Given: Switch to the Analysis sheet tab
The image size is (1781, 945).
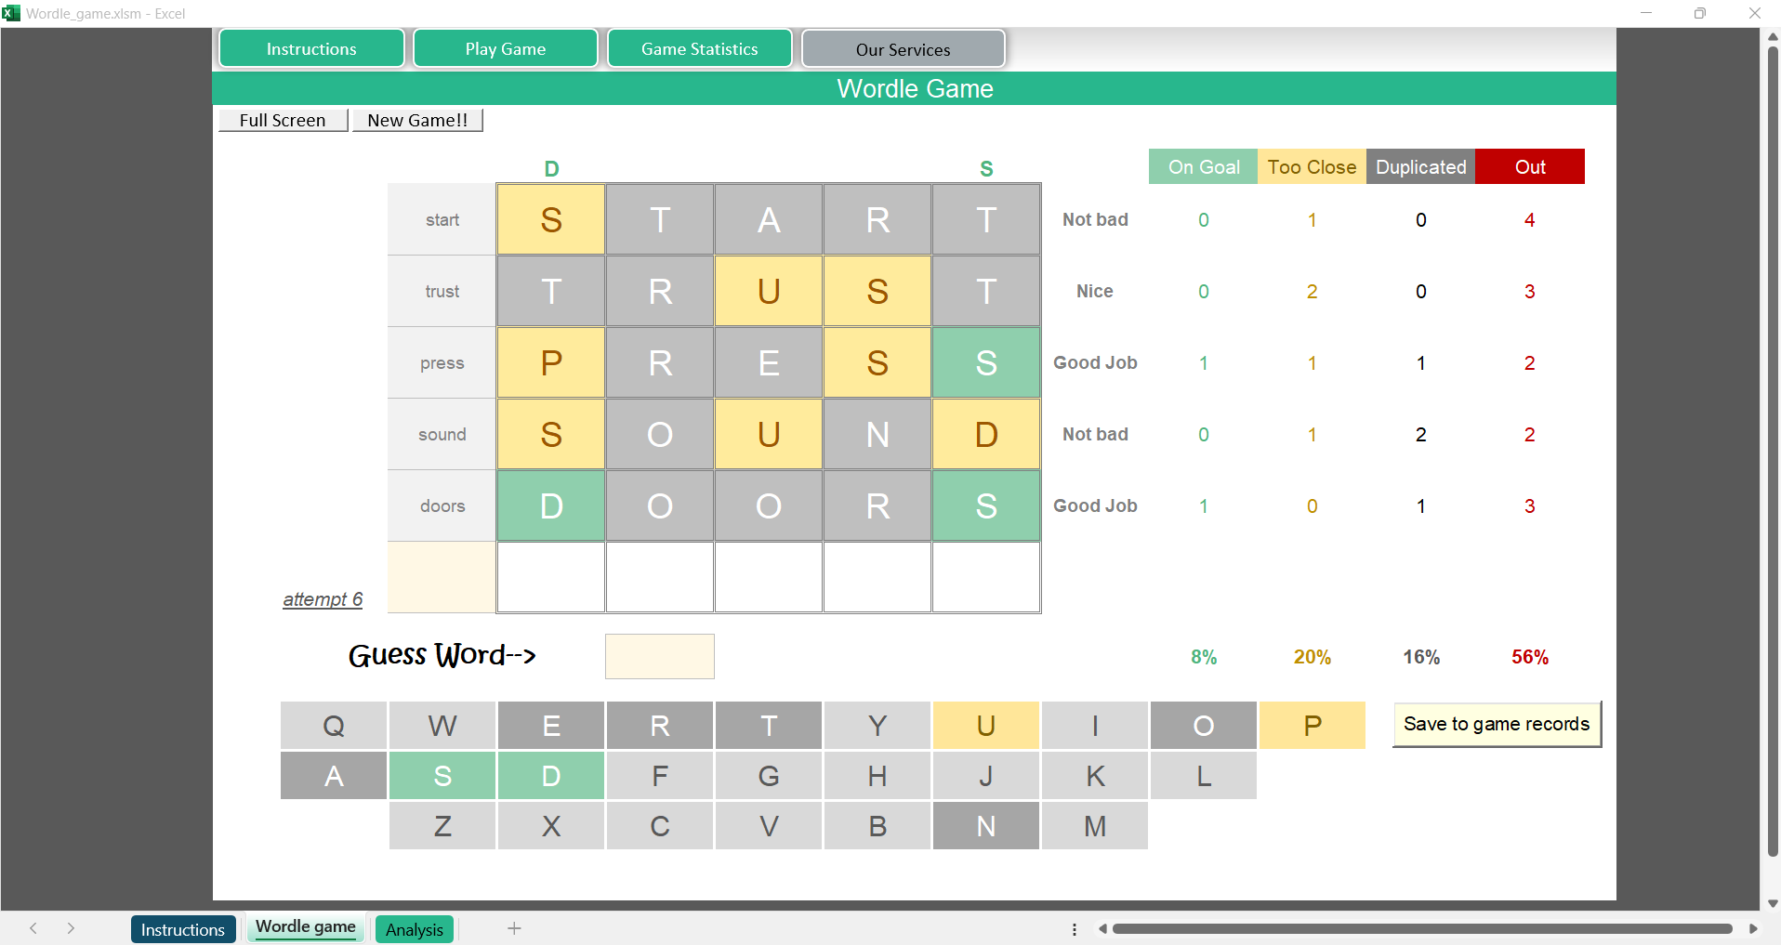Looking at the screenshot, I should tap(415, 929).
